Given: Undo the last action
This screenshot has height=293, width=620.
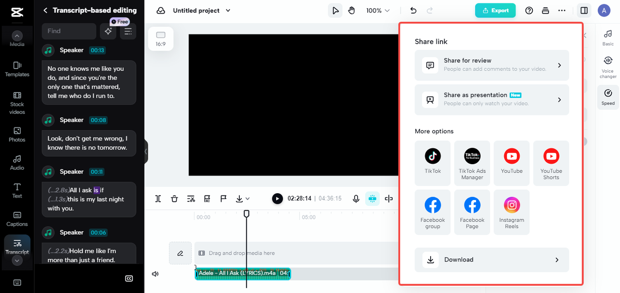Looking at the screenshot, I should (413, 11).
